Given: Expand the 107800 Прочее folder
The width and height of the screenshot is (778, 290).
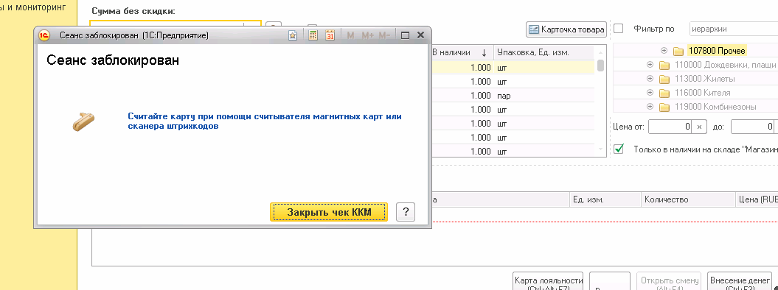Looking at the screenshot, I should click(x=664, y=51).
